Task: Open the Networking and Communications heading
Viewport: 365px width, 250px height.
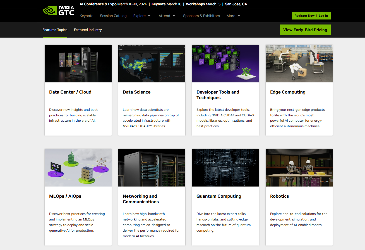Action: (x=141, y=199)
